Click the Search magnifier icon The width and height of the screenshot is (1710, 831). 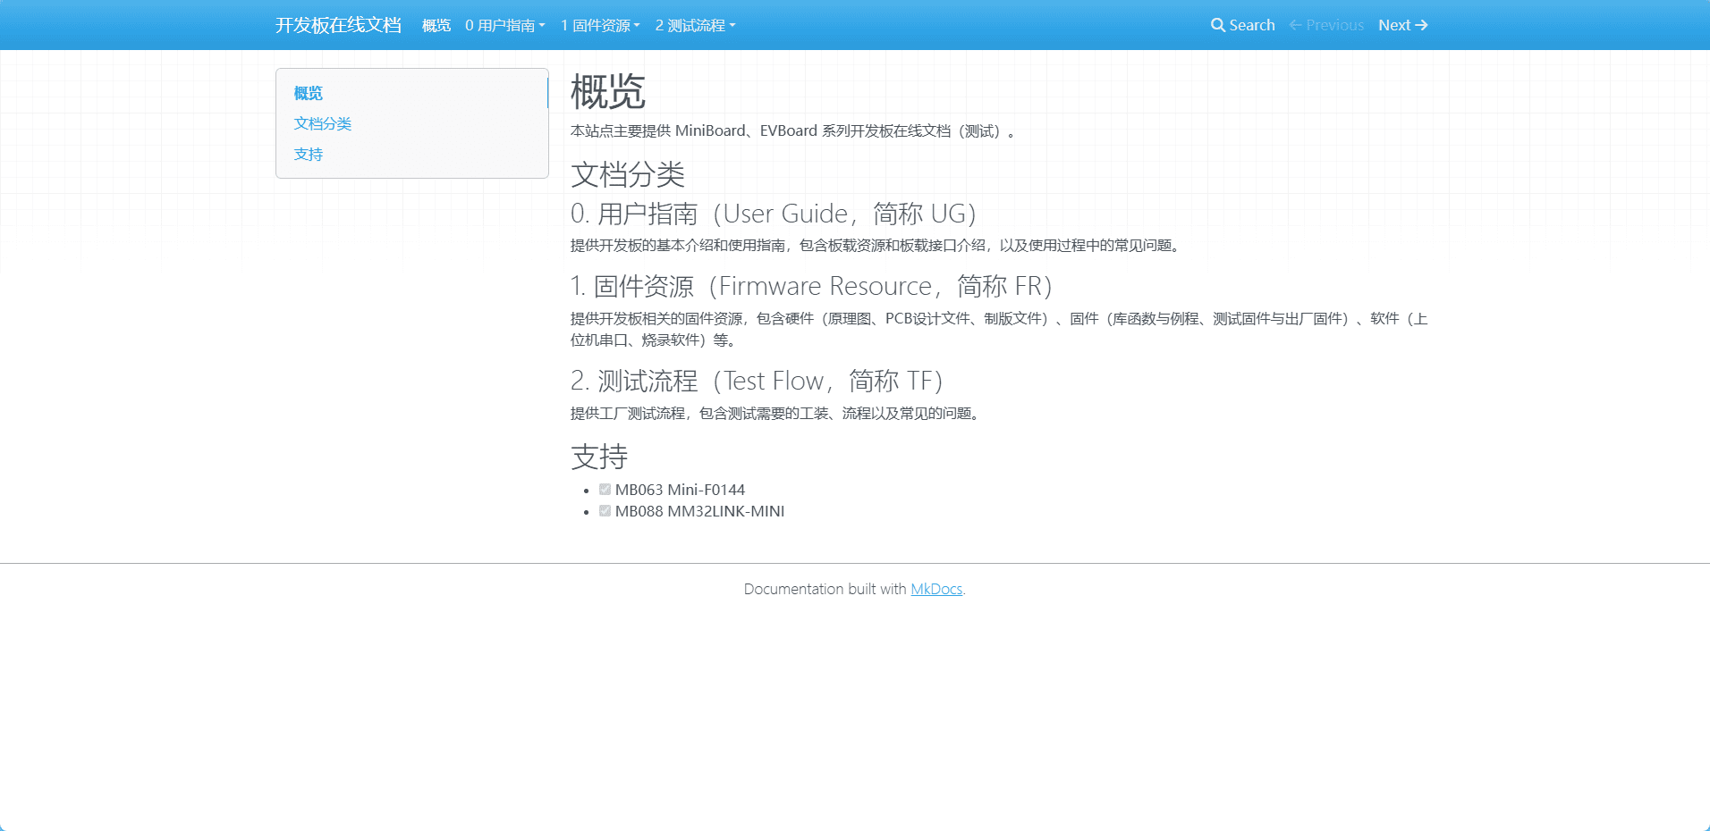click(x=1217, y=25)
